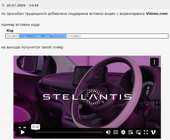Click the text 'на выходе получится такой плеер'
This screenshot has width=170, height=140.
pos(32,47)
